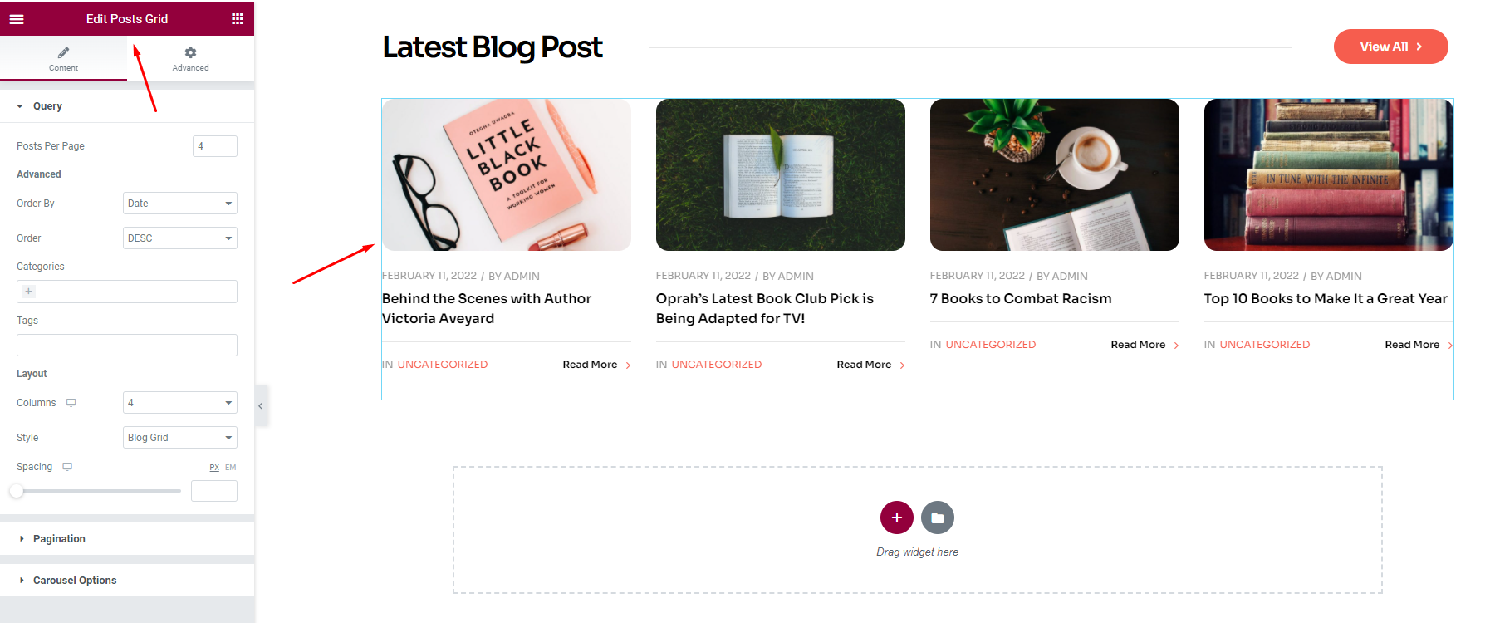Switch to the Advanced tab
The image size is (1495, 623).
(190, 58)
